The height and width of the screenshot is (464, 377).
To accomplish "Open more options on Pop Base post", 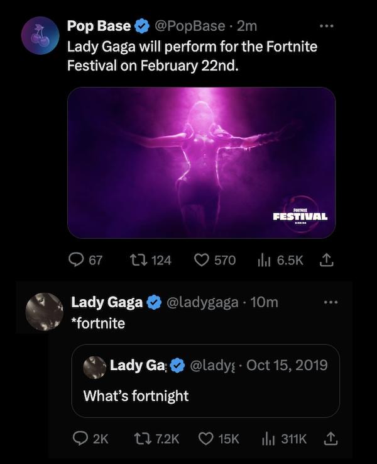I will (x=327, y=26).
